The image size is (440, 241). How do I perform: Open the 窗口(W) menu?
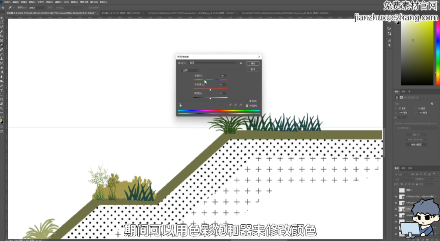94,2
